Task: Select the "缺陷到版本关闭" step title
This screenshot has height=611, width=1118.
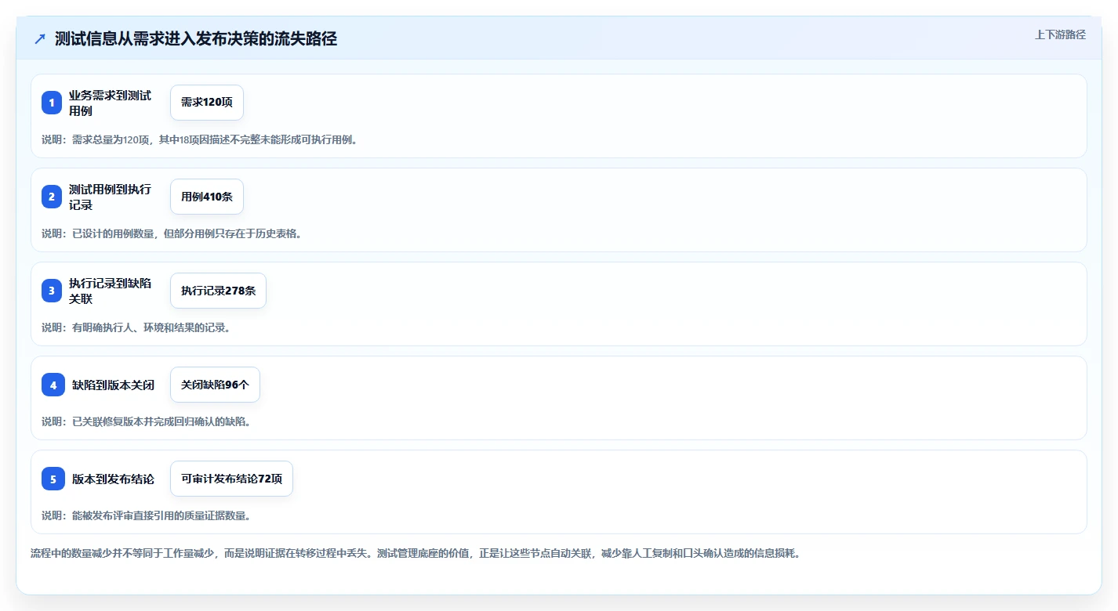Action: (113, 385)
